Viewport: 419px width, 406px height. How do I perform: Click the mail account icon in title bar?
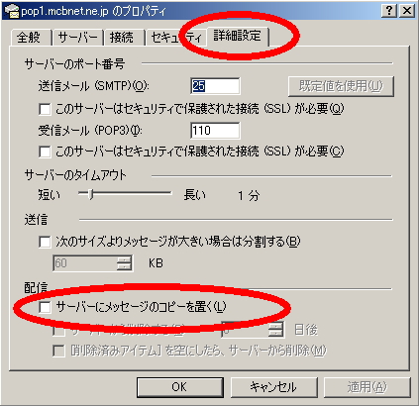pos(12,11)
